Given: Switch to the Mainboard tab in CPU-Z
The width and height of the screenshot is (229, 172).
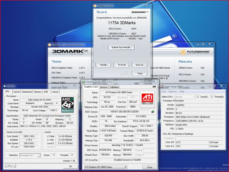Looking at the screenshot, I should click(x=27, y=92).
